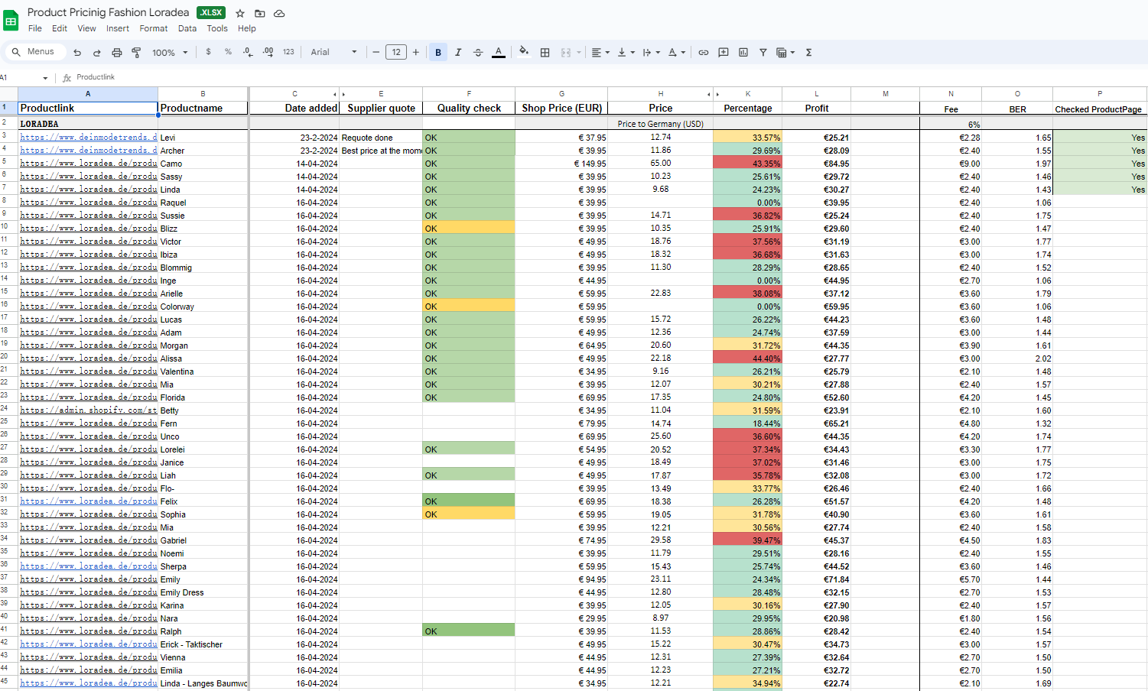1148x691 pixels.
Task: Click the merge cells icon
Action: 566,52
